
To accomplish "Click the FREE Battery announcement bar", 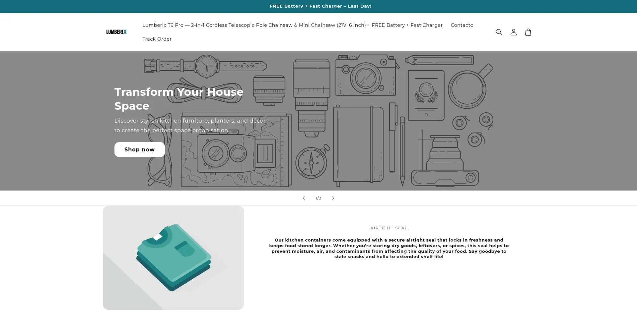I will [x=320, y=6].
